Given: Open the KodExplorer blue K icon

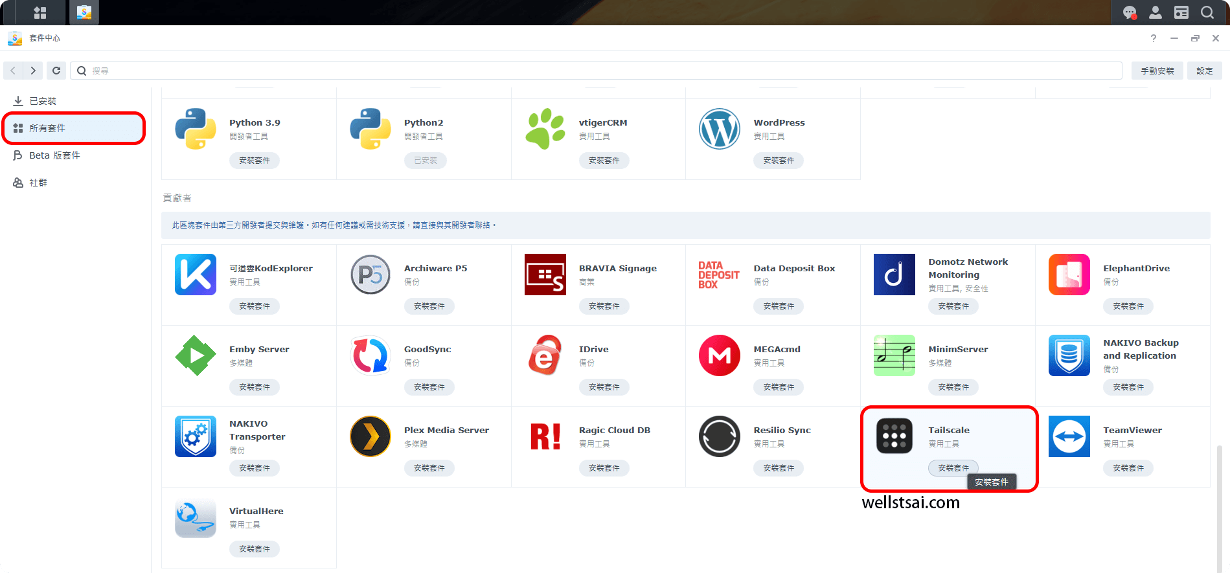Looking at the screenshot, I should click(196, 275).
